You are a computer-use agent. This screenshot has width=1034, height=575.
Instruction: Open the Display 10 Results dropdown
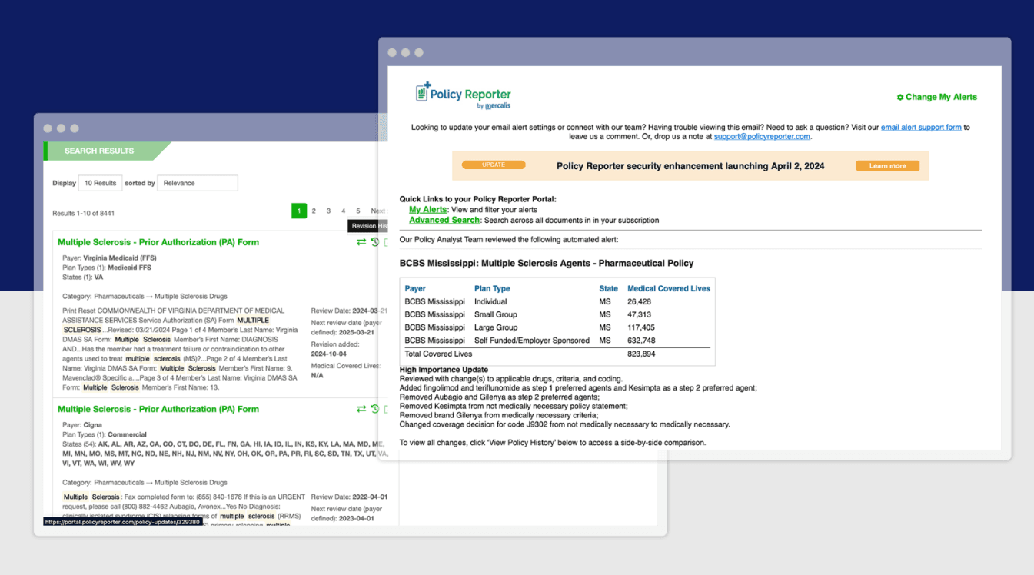[100, 183]
